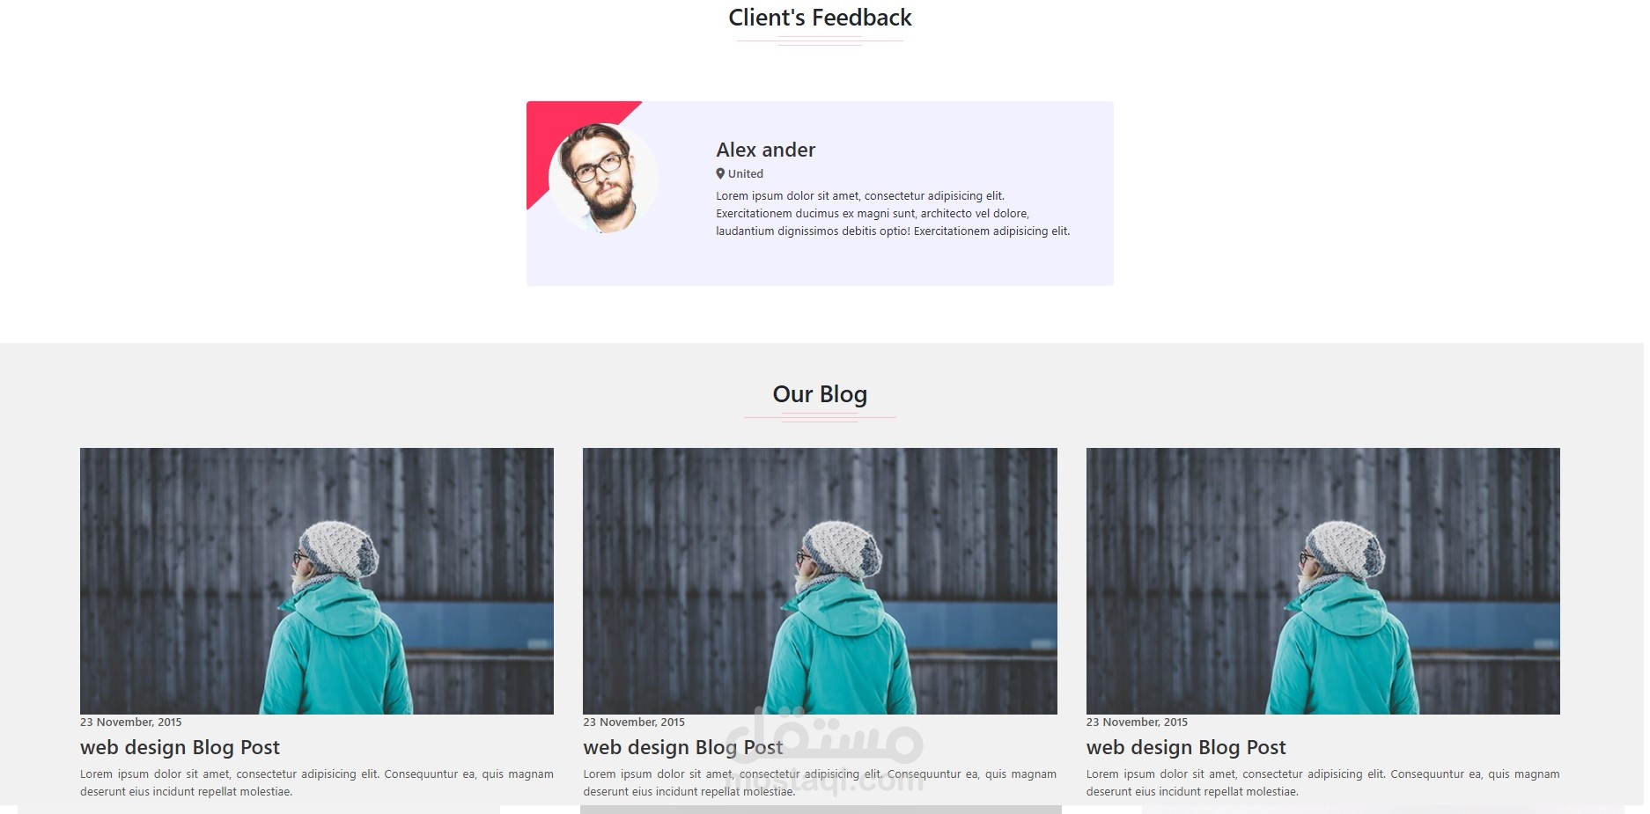Image resolution: width=1650 pixels, height=814 pixels.
Task: Click the third post's 23 November, 2015 date
Action: 1137,722
